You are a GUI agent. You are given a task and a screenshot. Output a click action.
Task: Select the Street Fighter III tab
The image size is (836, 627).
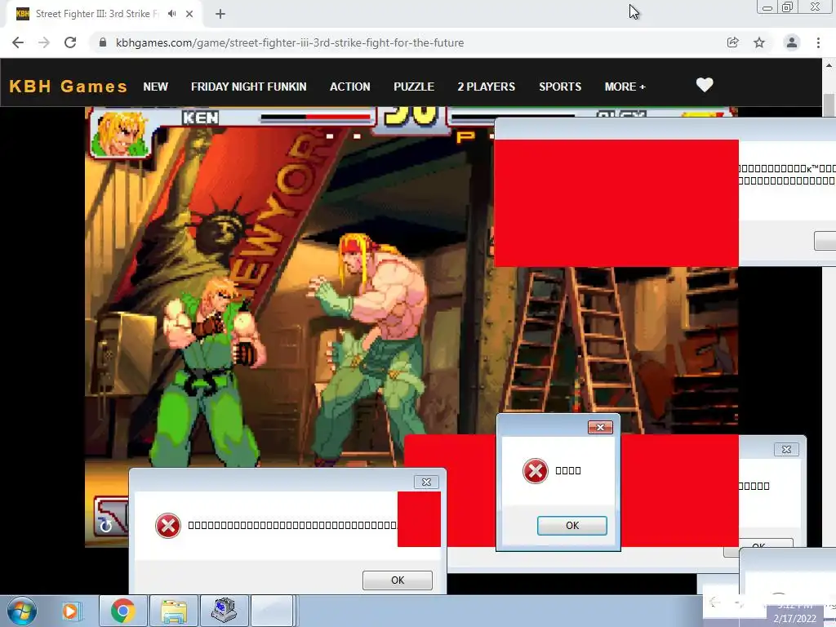[x=104, y=14]
